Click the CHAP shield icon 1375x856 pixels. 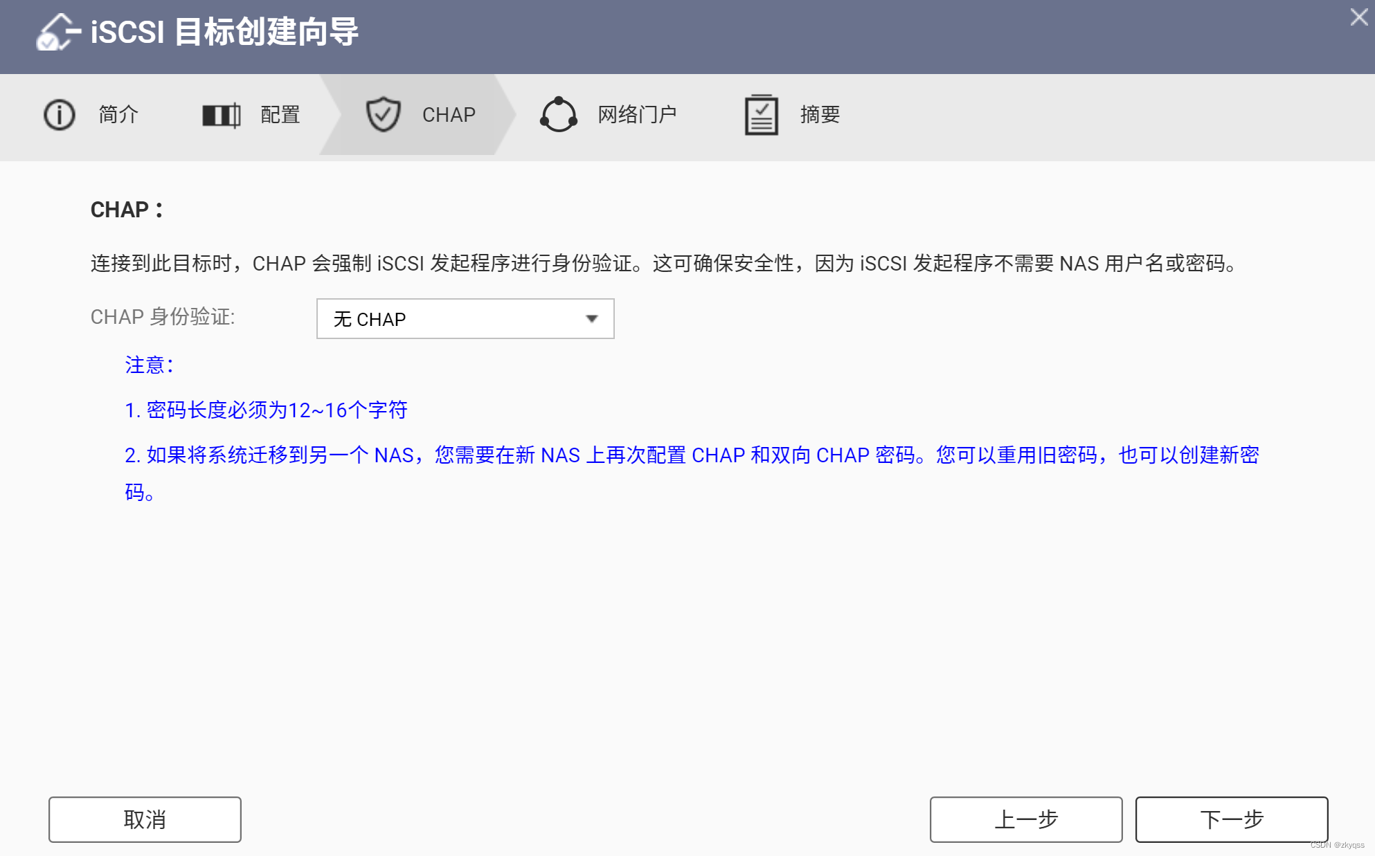point(384,114)
